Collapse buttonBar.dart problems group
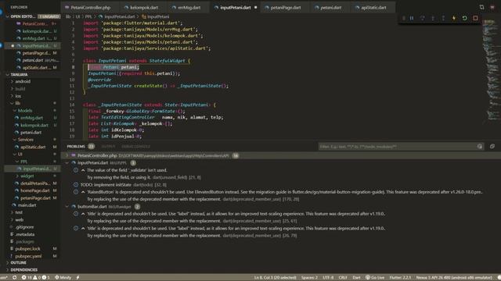The width and height of the screenshot is (501, 281). click(x=67, y=206)
